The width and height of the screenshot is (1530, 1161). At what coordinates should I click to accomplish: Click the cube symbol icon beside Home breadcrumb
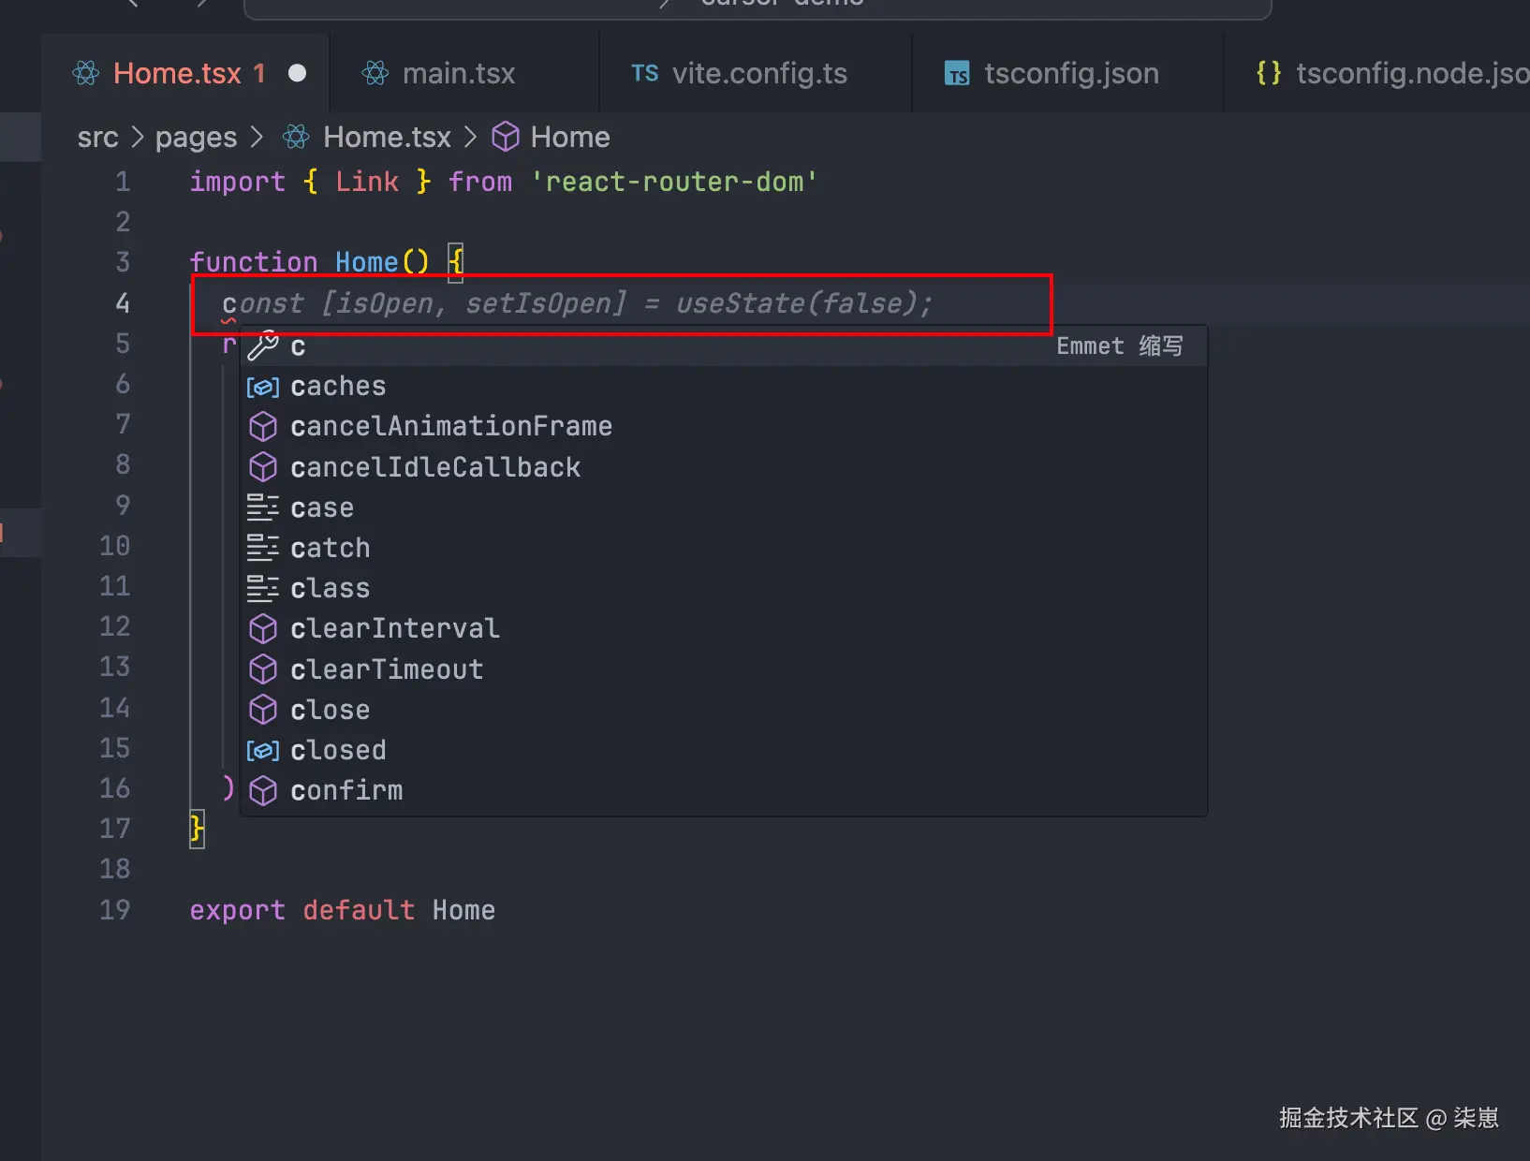click(506, 138)
